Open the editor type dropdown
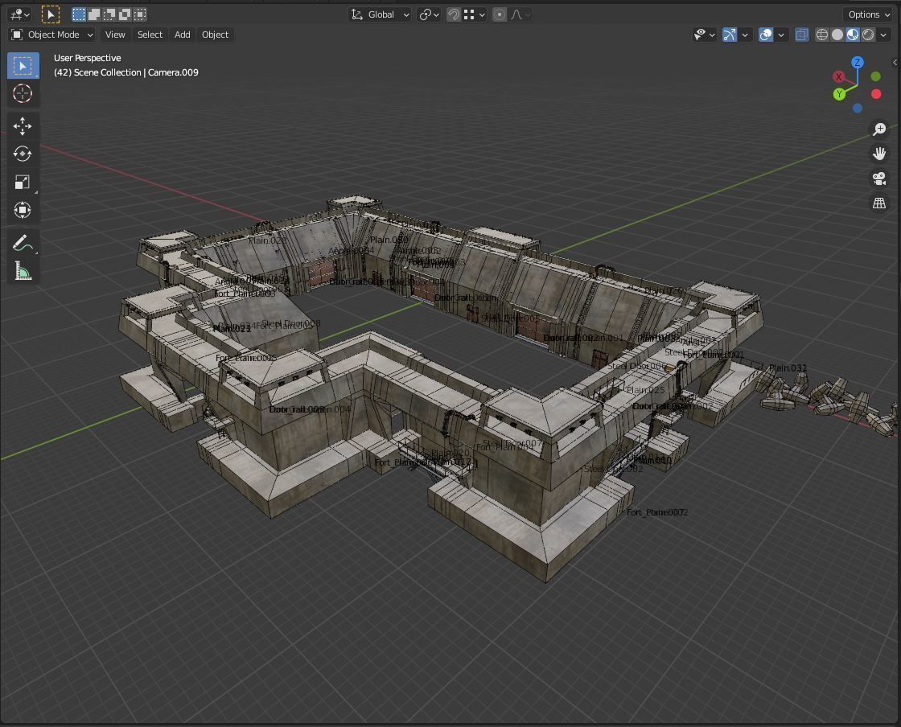The height and width of the screenshot is (727, 901). (20, 14)
